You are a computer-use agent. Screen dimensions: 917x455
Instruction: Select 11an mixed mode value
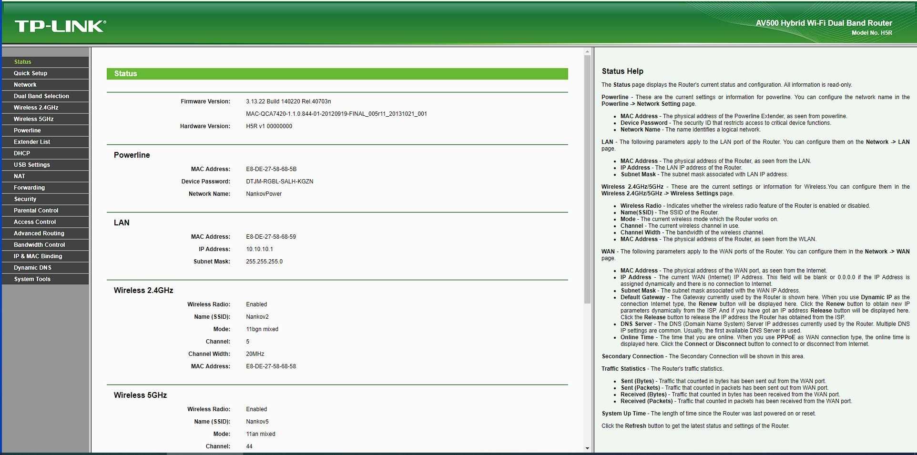coord(261,434)
